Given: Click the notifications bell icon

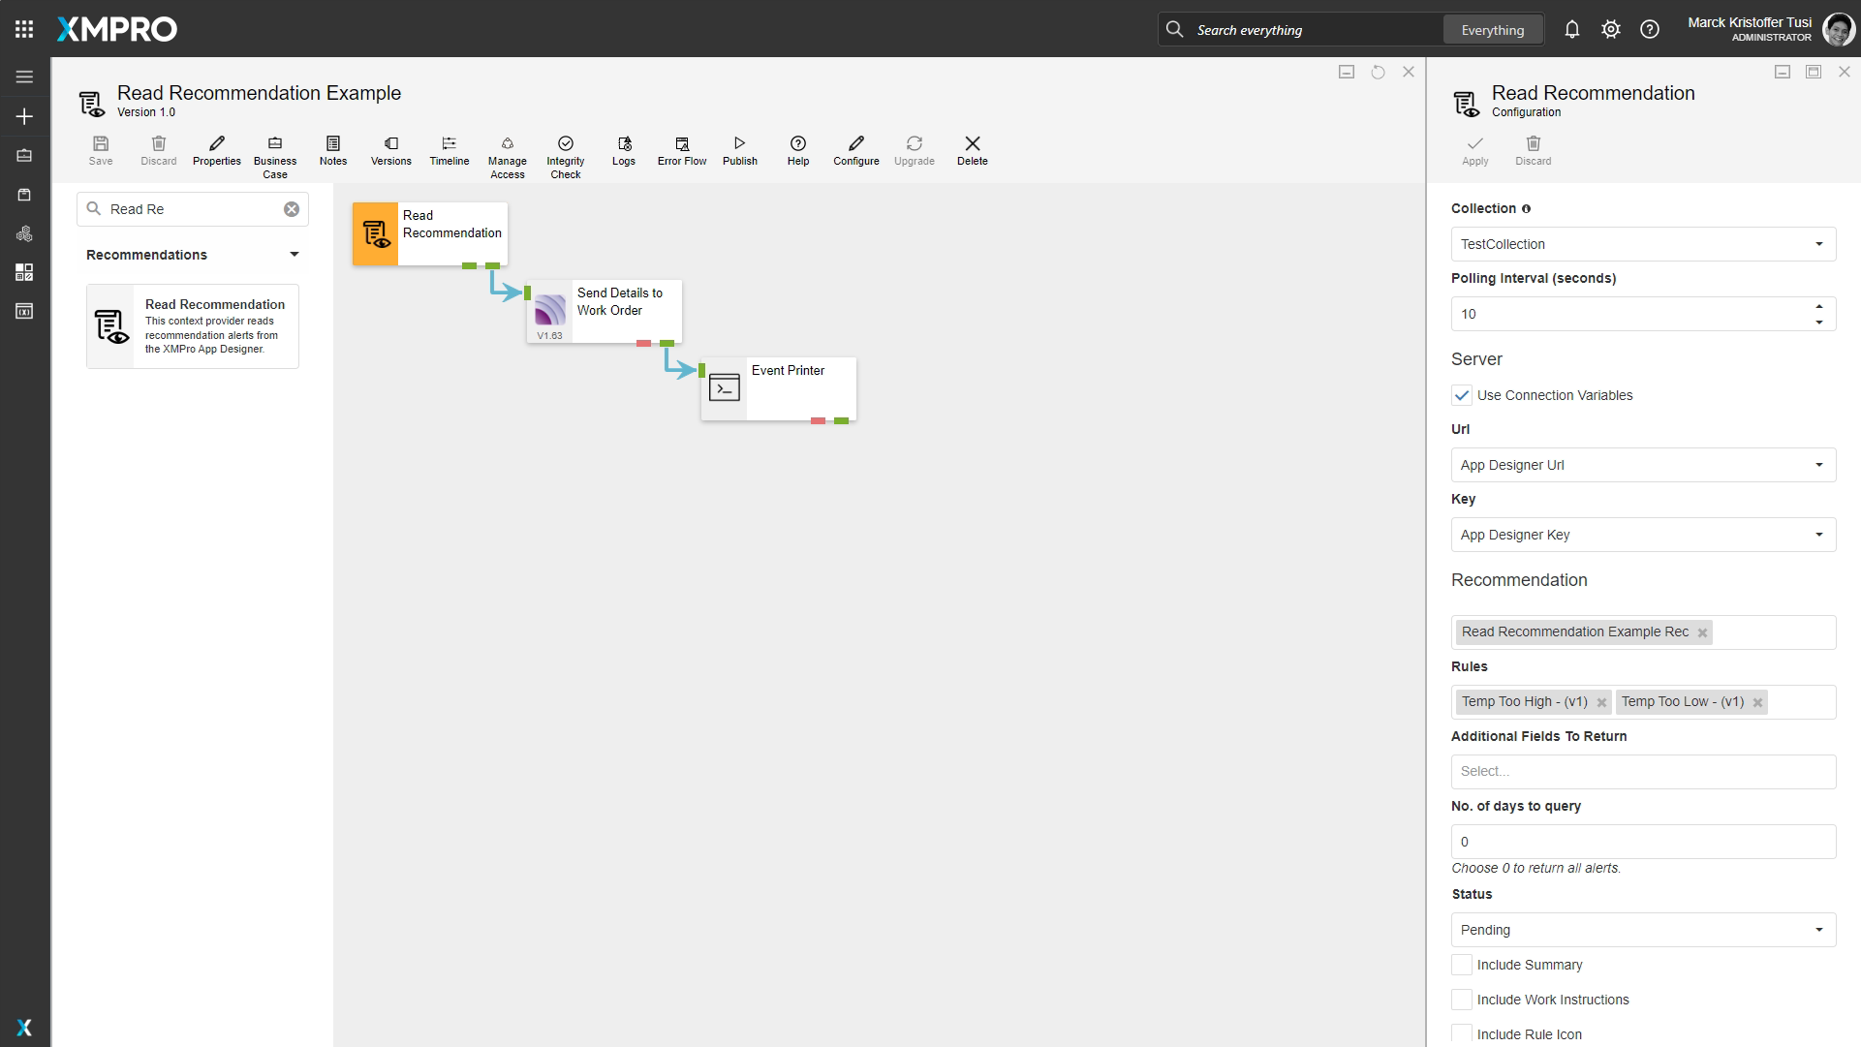Looking at the screenshot, I should (1572, 30).
